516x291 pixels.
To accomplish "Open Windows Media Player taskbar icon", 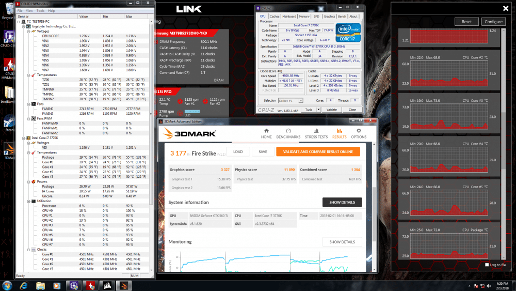I will click(57, 286).
